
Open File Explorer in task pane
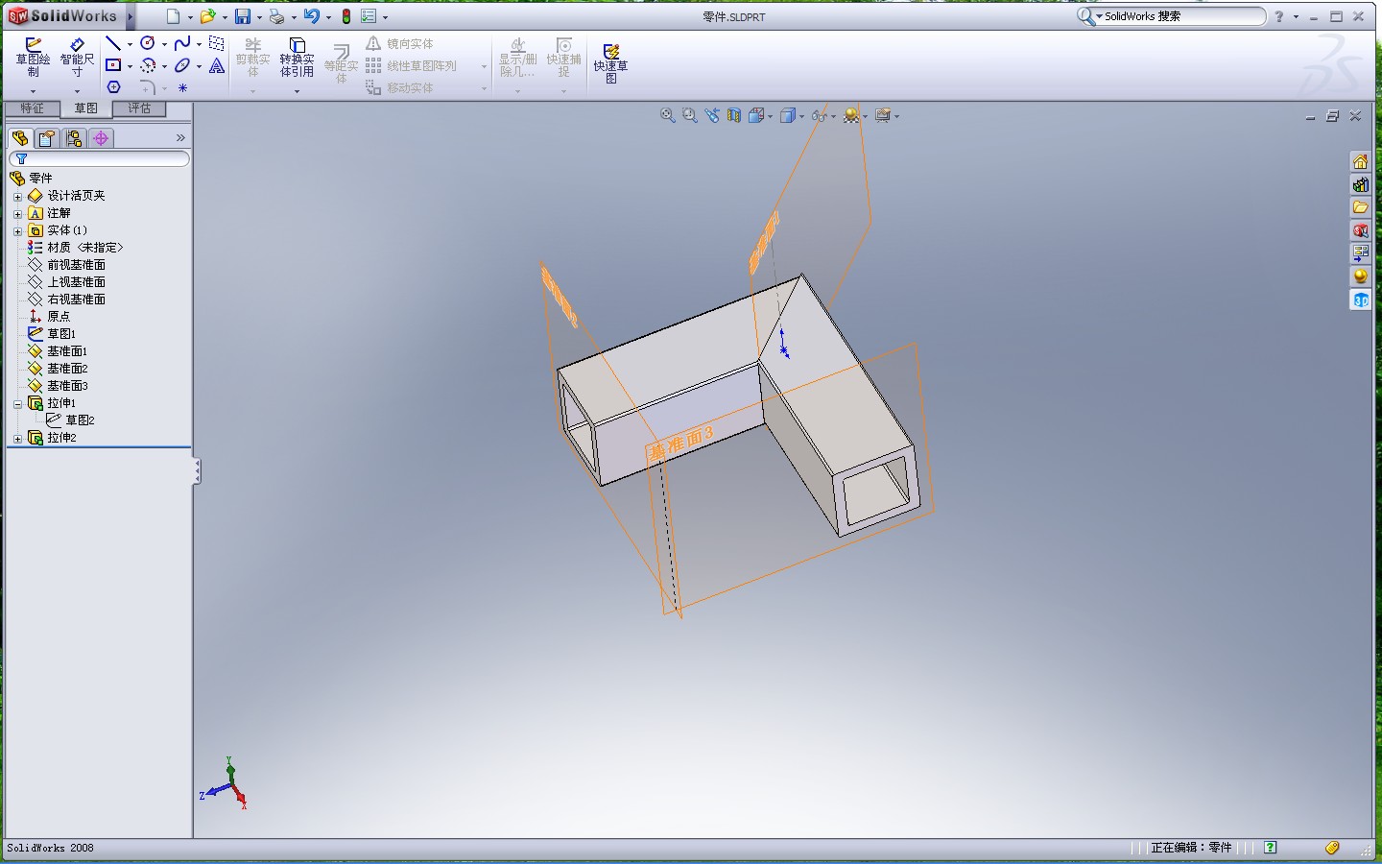(x=1360, y=207)
